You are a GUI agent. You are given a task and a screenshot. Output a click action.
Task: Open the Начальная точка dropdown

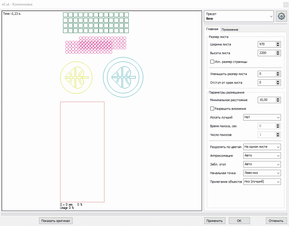click(262, 173)
